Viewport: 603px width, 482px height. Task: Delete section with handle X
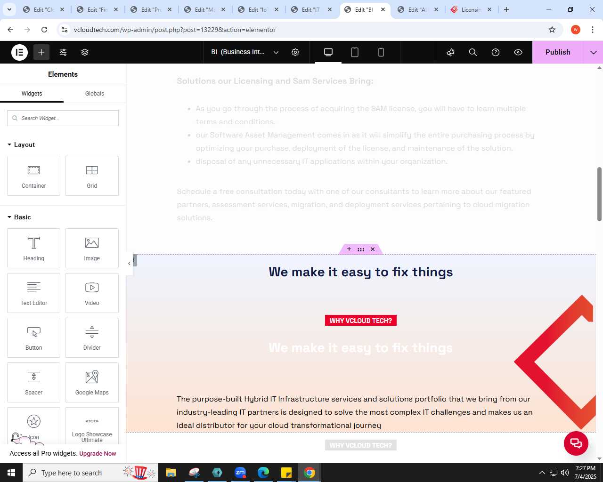[373, 249]
